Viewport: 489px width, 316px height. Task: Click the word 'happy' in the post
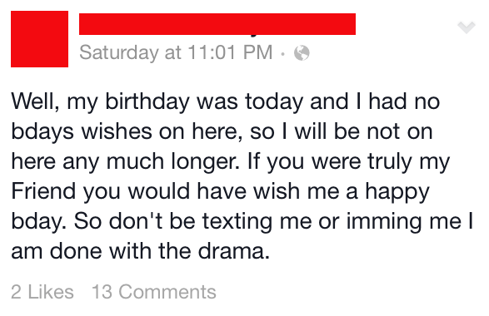(397, 191)
